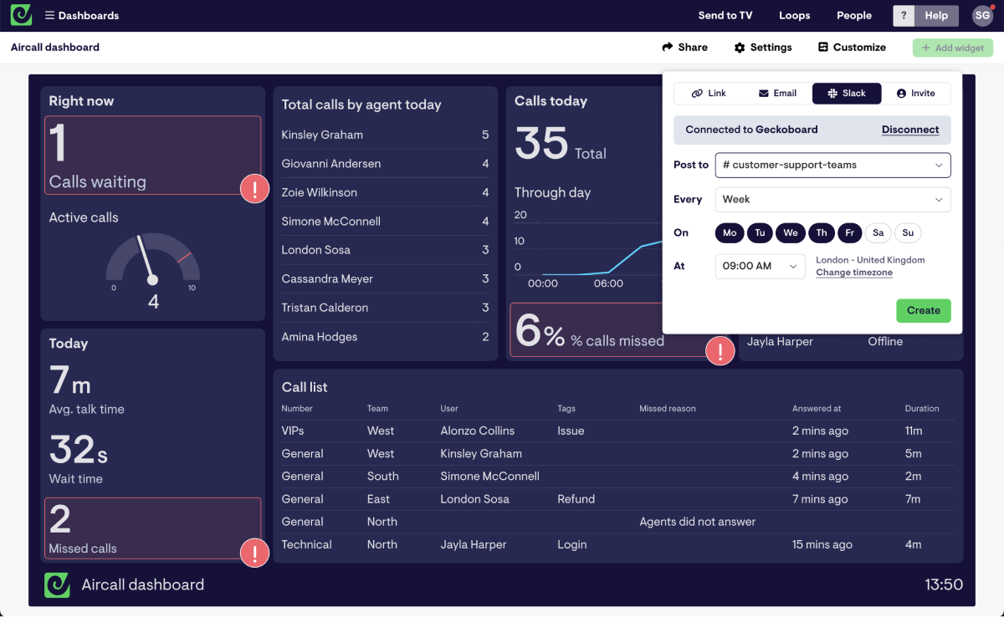Click the Add widget button
The image size is (1004, 617).
pos(953,48)
